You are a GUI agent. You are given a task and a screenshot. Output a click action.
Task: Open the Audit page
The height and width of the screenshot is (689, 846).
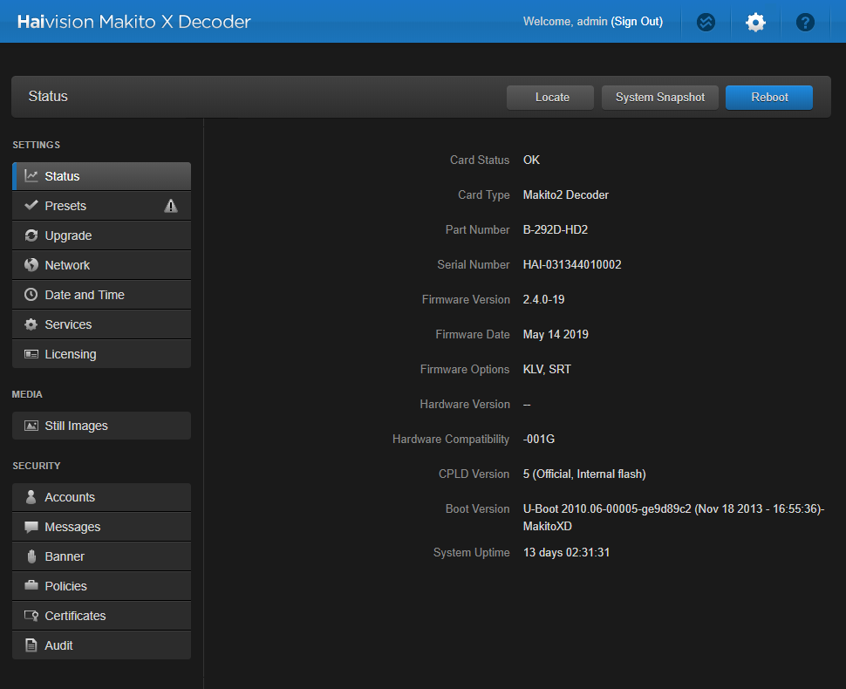(x=59, y=645)
